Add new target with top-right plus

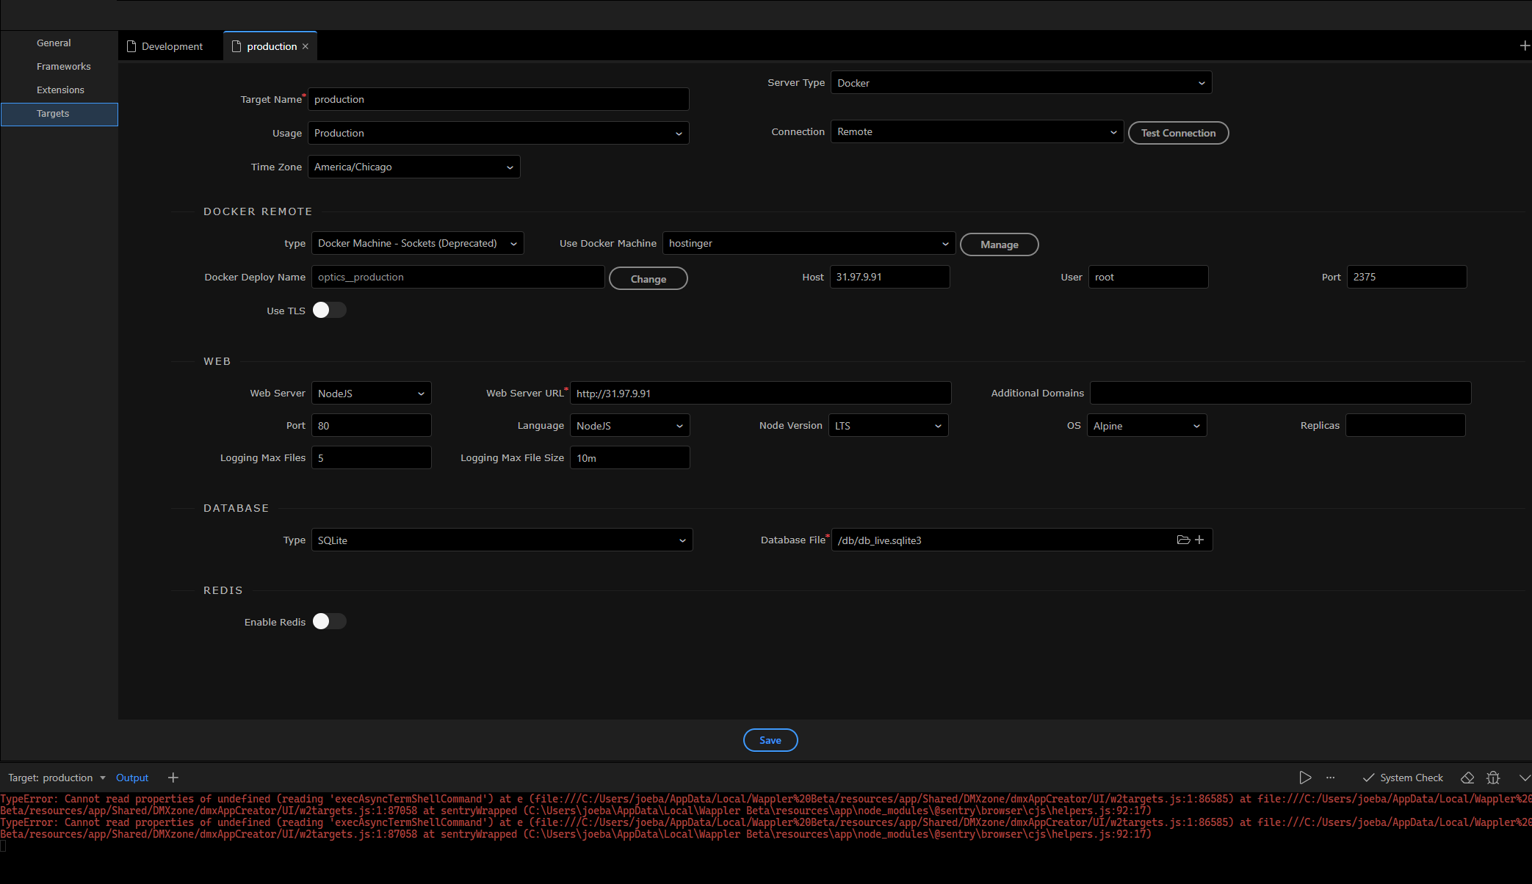point(1525,46)
